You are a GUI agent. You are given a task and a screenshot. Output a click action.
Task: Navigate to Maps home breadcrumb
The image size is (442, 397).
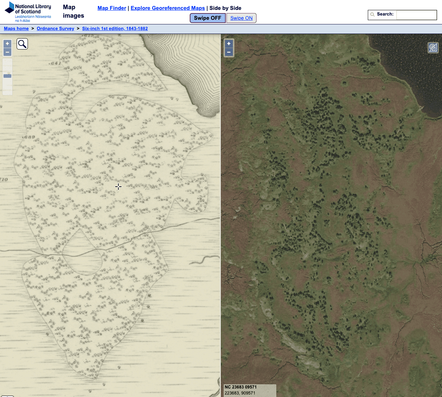point(16,29)
